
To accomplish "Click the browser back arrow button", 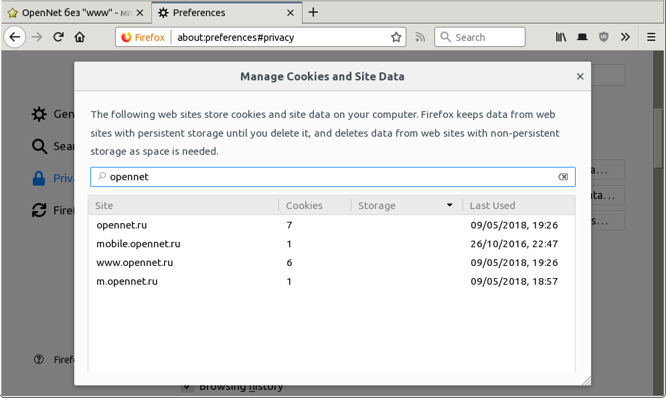I will tap(15, 38).
